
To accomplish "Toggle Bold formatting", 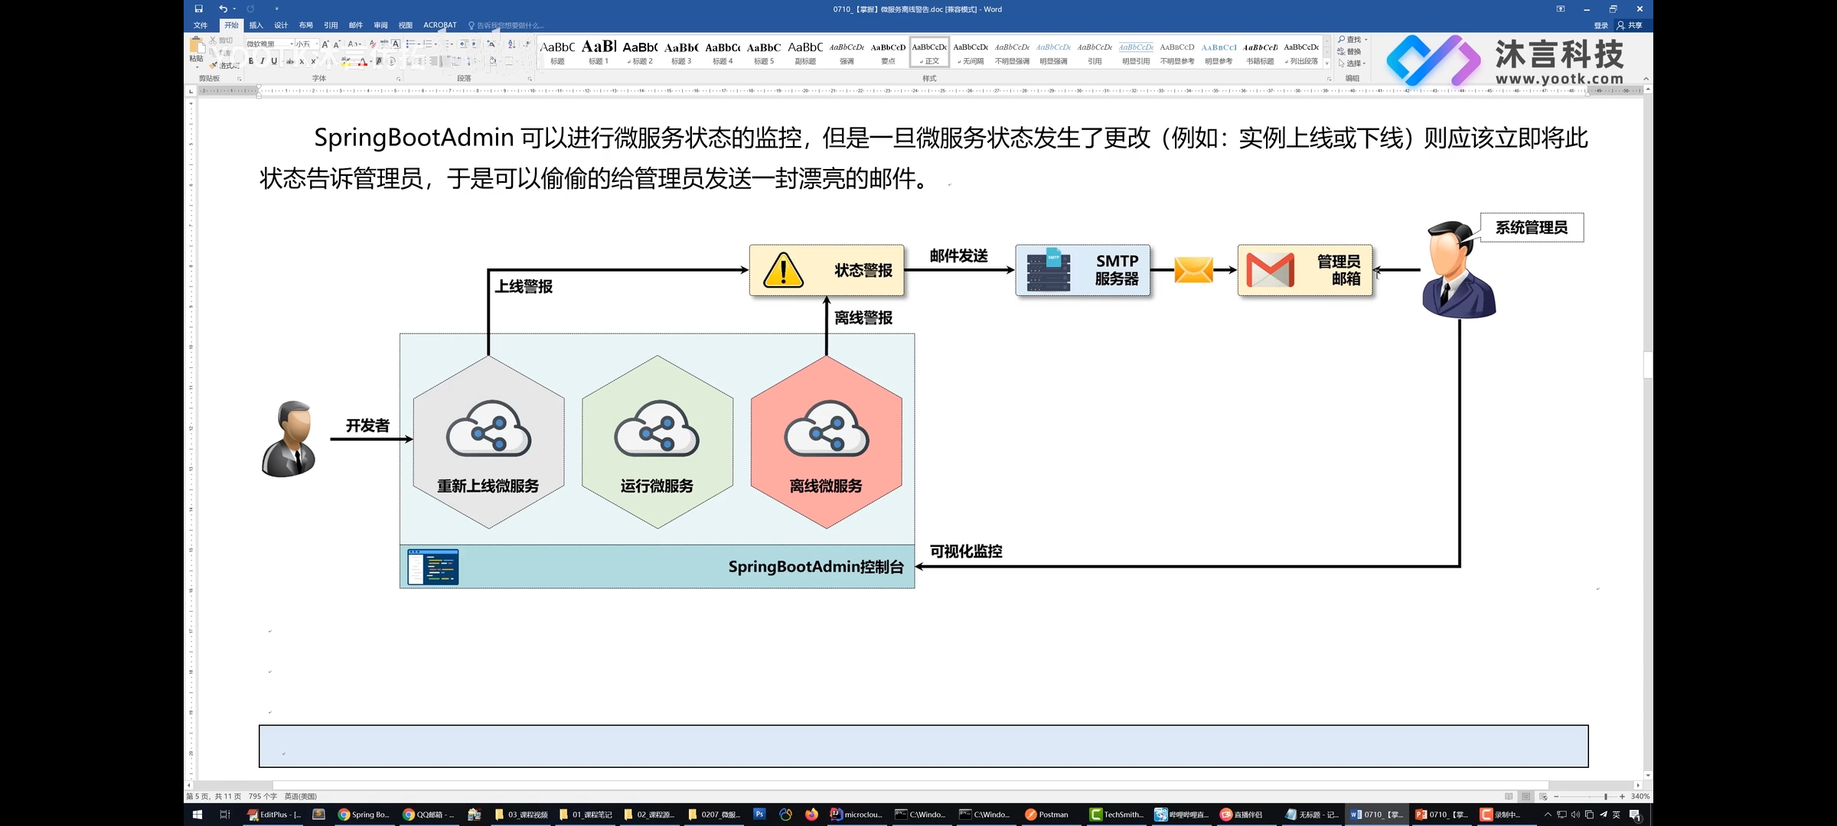I will click(x=251, y=61).
